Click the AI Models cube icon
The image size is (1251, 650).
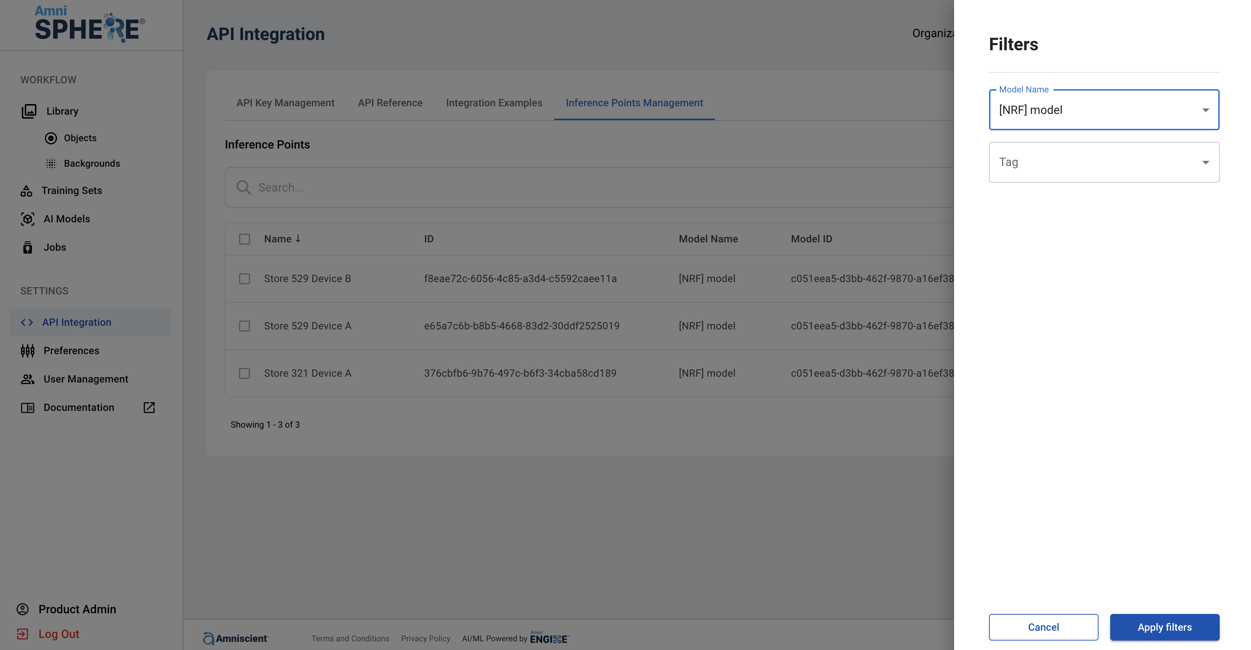pyautogui.click(x=28, y=219)
